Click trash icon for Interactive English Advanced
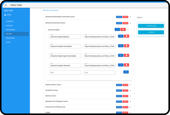The height and width of the screenshot is (115, 170). tap(127, 65)
